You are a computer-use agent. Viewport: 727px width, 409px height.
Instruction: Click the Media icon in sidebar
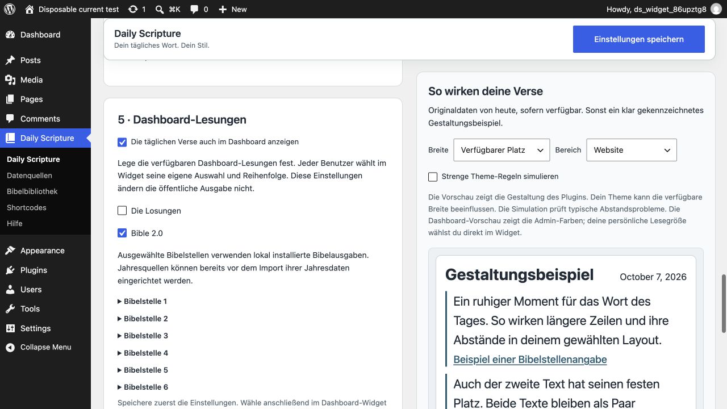click(10, 80)
